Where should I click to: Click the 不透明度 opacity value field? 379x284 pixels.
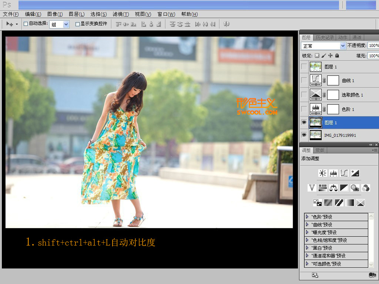pos(373,45)
